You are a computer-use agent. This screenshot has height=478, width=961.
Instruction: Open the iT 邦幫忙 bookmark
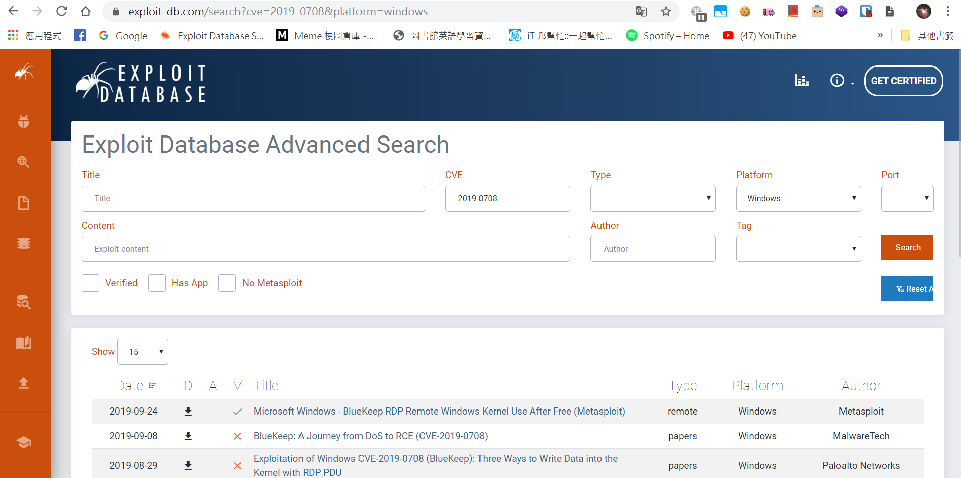click(561, 35)
